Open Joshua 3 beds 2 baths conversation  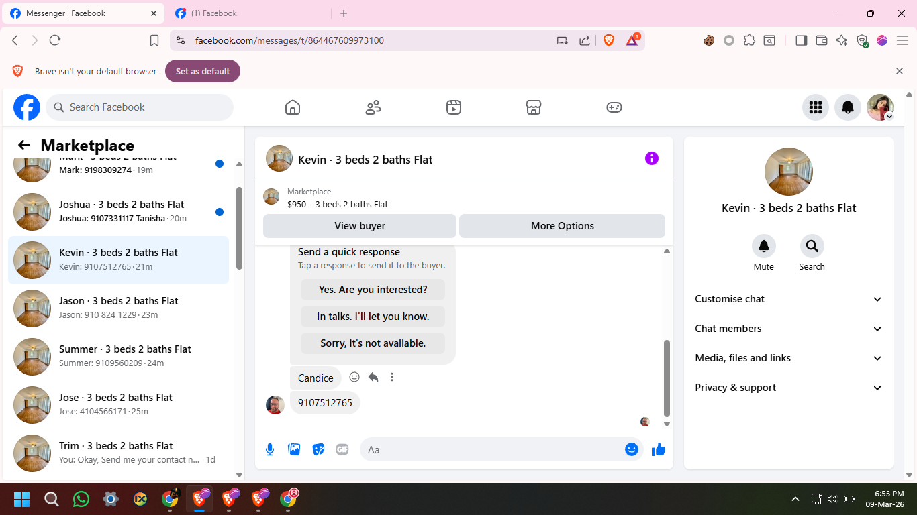[118, 212]
